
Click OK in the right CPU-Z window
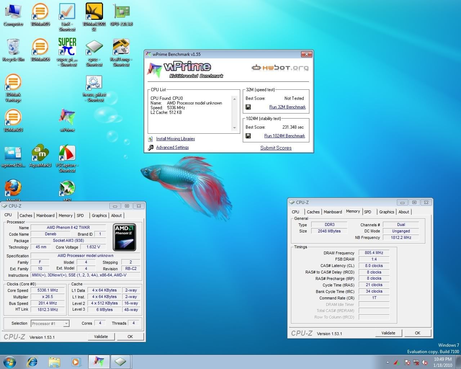[417, 333]
